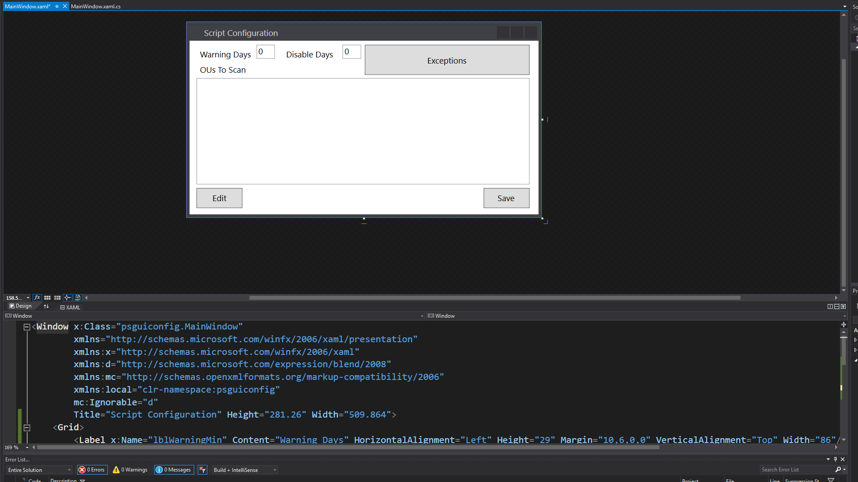Open the Build + IntelliSense dropdown
Image resolution: width=858 pixels, height=482 pixels.
tap(245, 470)
